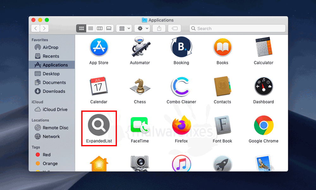Click the Locations section header
316x190 pixels.
(40, 120)
